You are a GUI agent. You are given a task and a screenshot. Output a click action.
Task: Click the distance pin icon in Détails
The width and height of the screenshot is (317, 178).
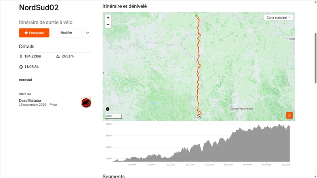(21, 57)
